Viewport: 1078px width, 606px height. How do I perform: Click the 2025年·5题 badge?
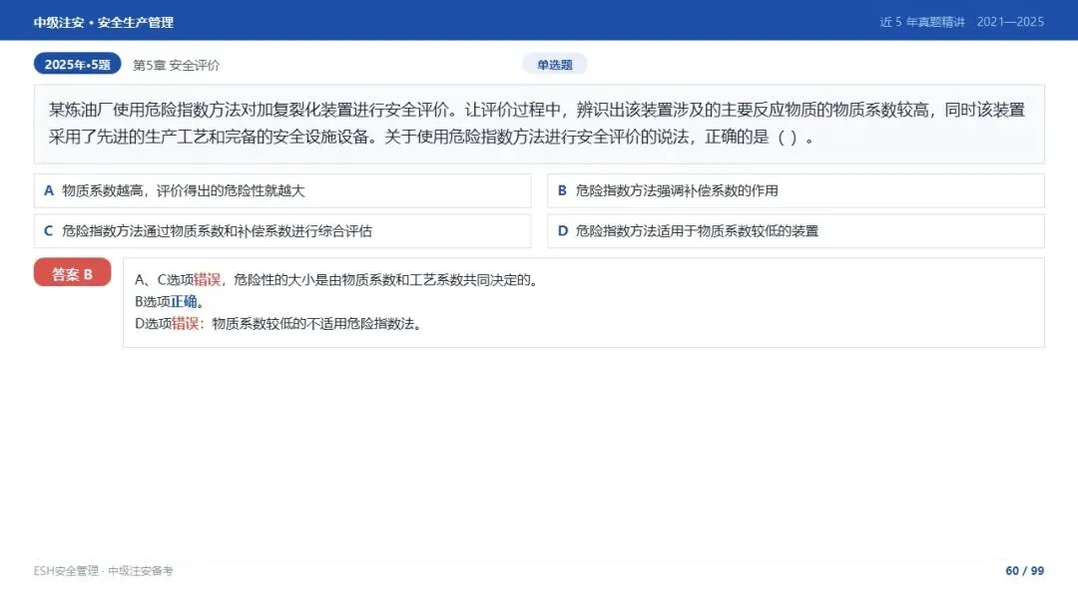77,64
